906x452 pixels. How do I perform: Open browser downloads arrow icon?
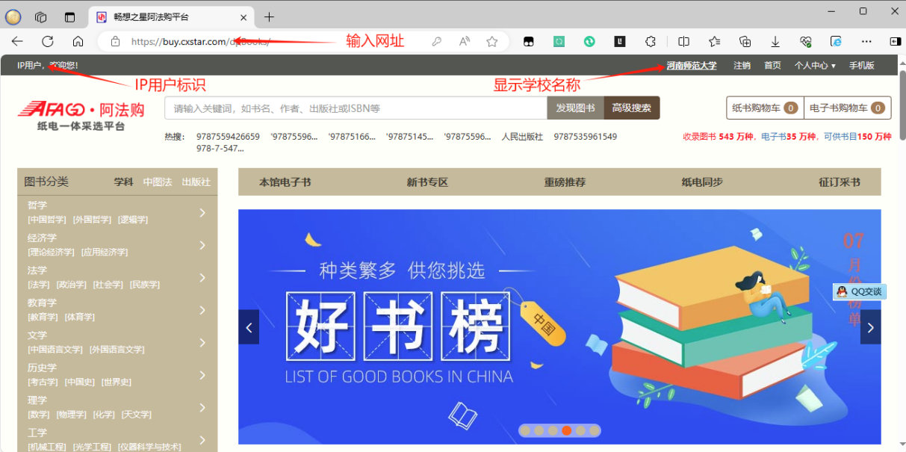pos(775,42)
